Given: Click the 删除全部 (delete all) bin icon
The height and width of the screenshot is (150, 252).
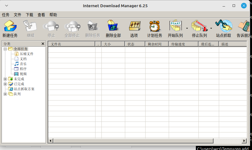Looking at the screenshot, I should (113, 25).
